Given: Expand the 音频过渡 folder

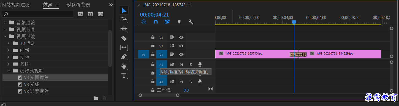Looking at the screenshot, I should coord(5,23).
